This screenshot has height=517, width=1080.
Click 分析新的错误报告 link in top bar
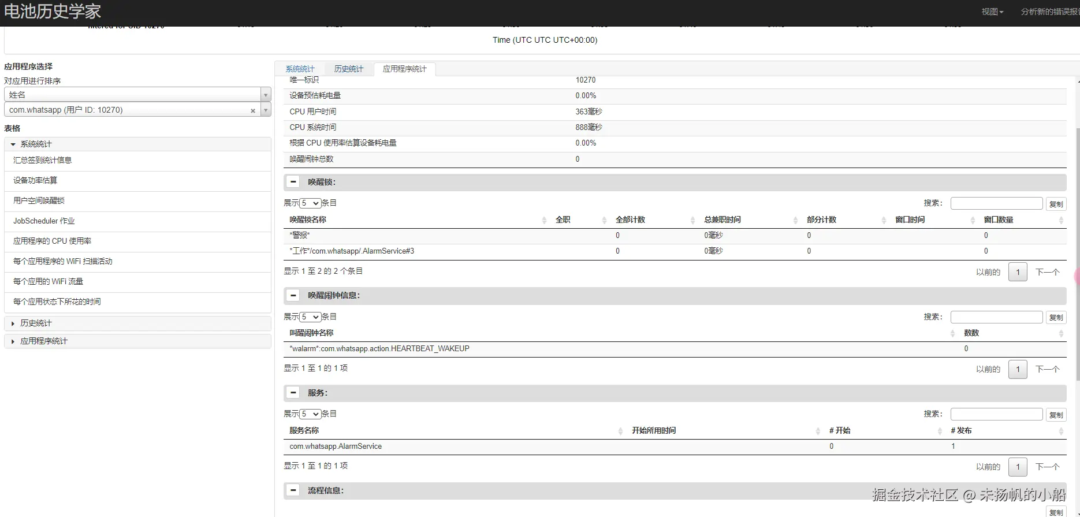point(1050,12)
